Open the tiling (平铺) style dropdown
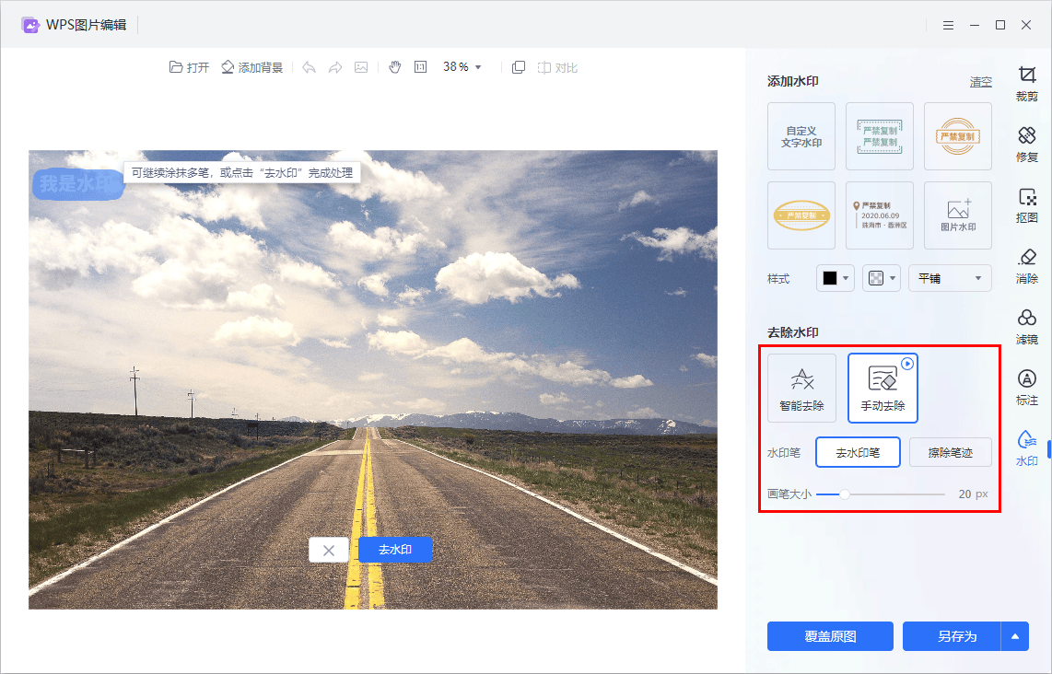The width and height of the screenshot is (1052, 674). pos(950,278)
